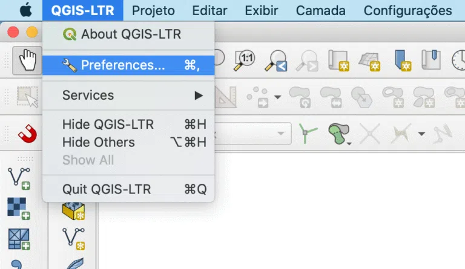Open the Apple menu

click(26, 10)
